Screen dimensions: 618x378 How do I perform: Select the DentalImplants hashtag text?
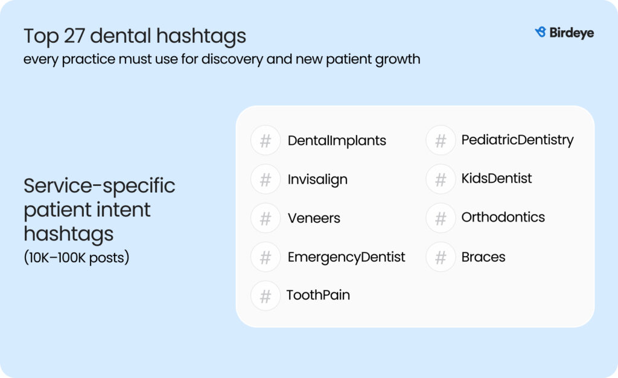click(x=337, y=141)
